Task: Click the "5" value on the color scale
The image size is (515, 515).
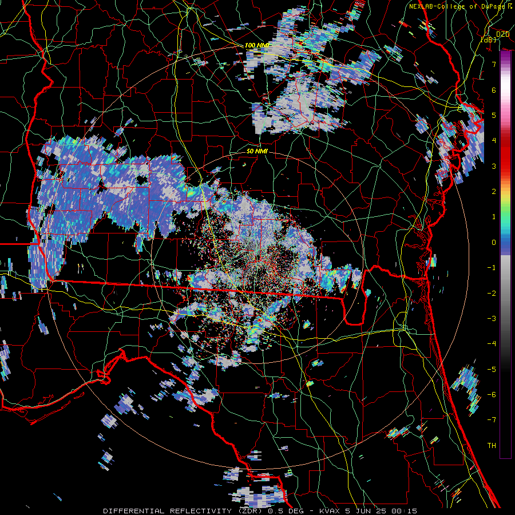Action: tap(494, 115)
